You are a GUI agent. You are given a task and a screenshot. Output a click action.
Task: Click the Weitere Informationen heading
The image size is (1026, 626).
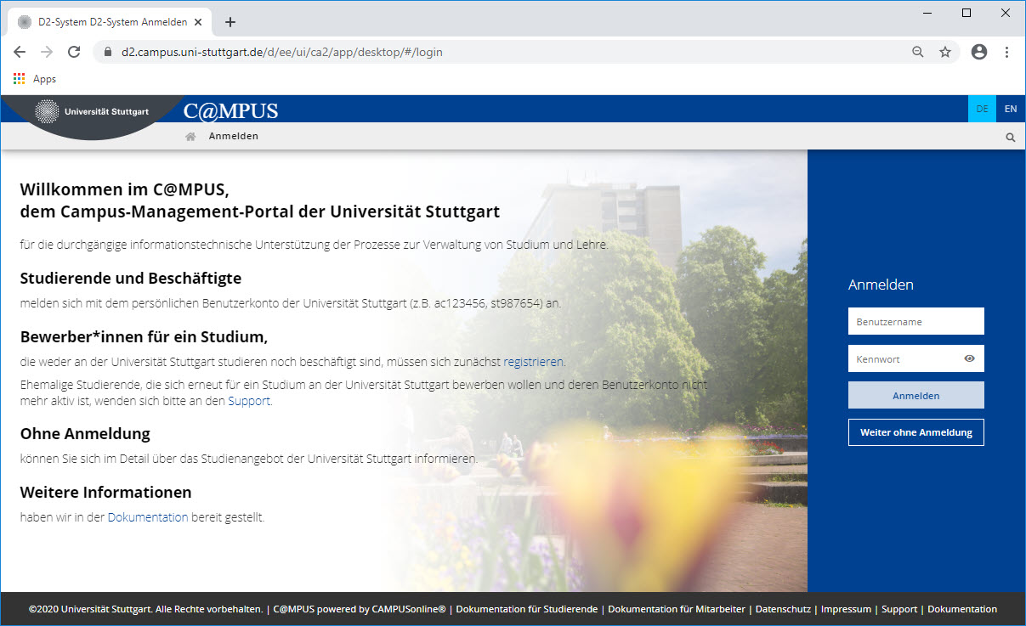click(x=106, y=492)
